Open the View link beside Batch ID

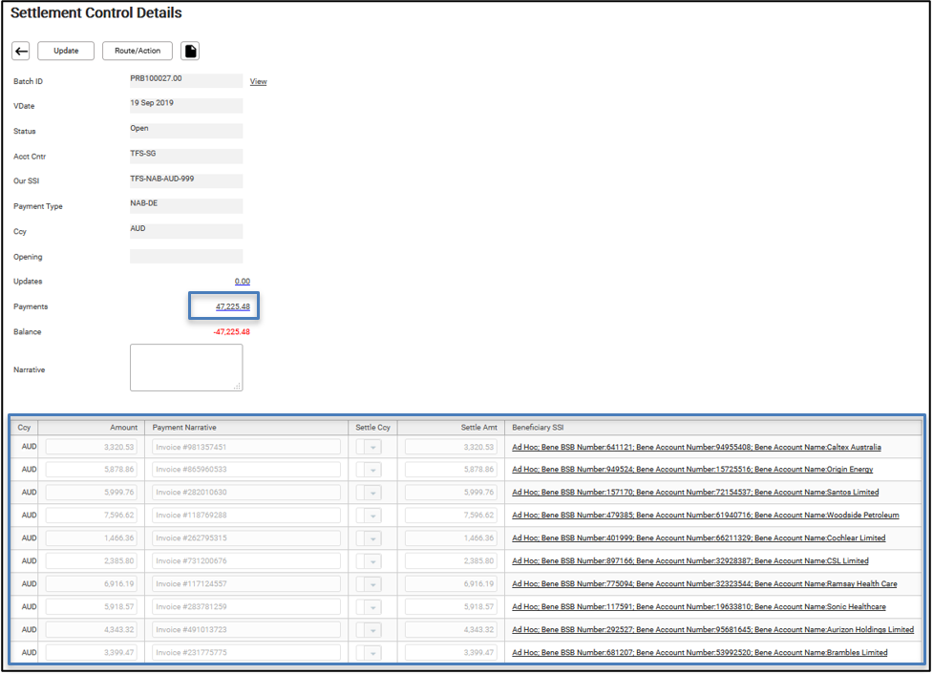tap(258, 82)
